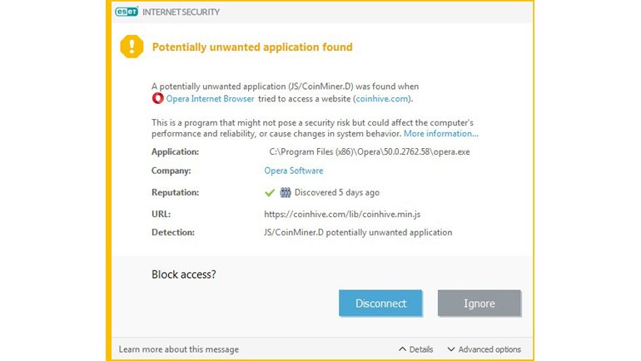Click the Potentially unwanted application found heading
641x361 pixels.
point(252,47)
